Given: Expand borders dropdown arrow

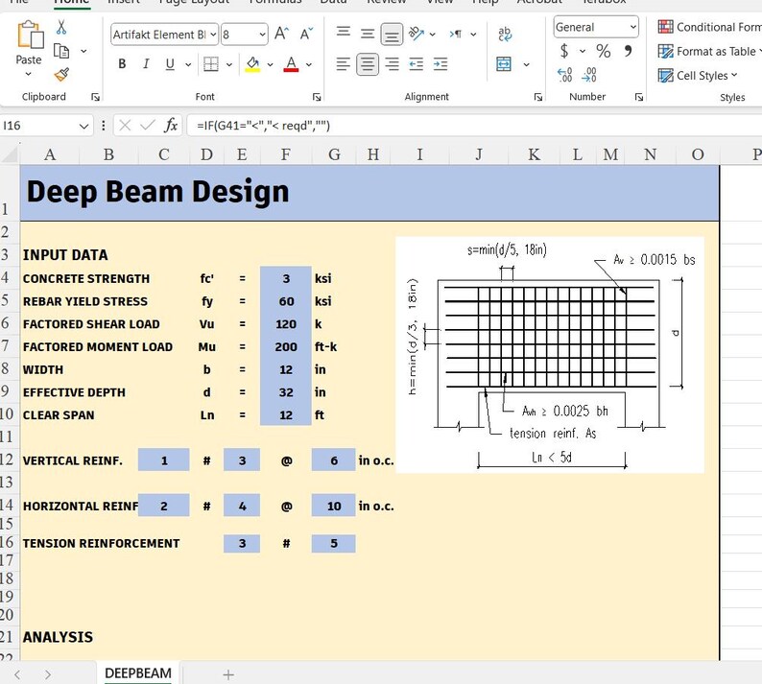Looking at the screenshot, I should pos(229,64).
